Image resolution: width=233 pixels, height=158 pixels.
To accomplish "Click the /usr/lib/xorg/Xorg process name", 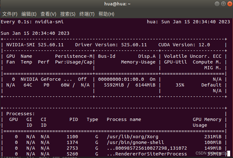I will tap(133, 137).
